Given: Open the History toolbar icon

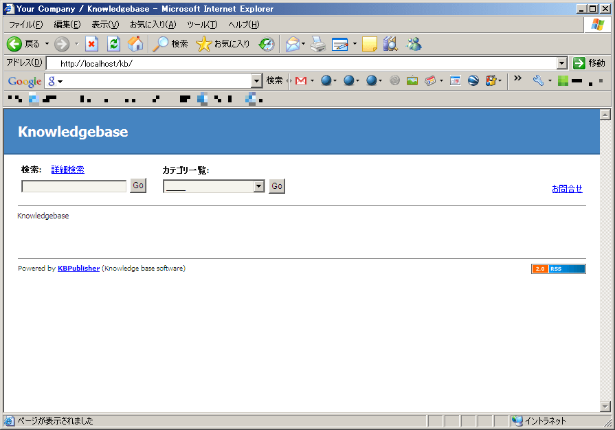Looking at the screenshot, I should click(267, 44).
